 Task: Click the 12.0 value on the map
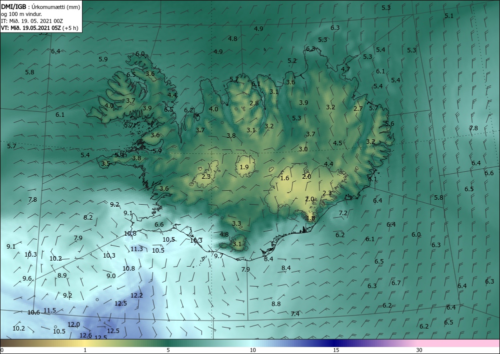73,325
